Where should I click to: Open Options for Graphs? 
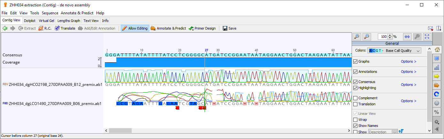(409, 61)
